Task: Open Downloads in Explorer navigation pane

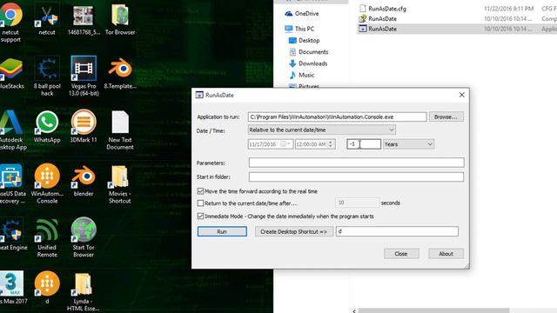Action: click(308, 63)
